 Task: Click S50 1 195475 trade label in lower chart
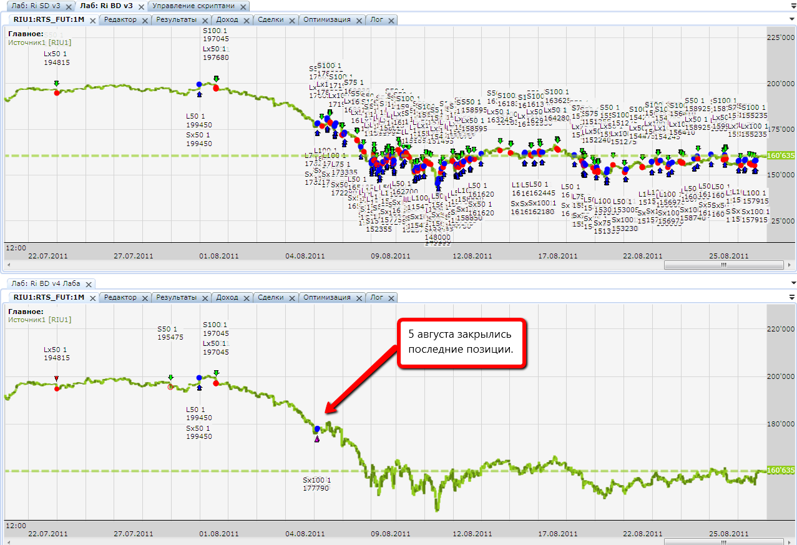[170, 333]
